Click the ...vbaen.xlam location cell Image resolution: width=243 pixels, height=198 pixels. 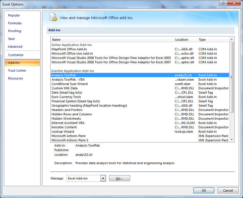pos(184,79)
